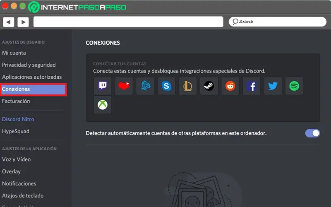331x207 pixels.
Task: Click the yellow minimize window button
Action: coord(14,6)
